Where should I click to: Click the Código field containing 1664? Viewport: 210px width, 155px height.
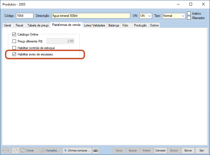point(25,16)
